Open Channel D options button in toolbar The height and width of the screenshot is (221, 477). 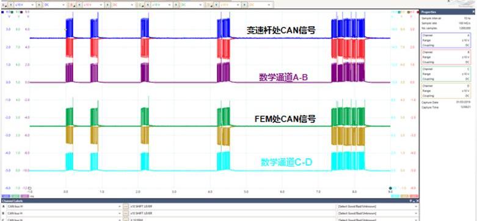(209, 5)
